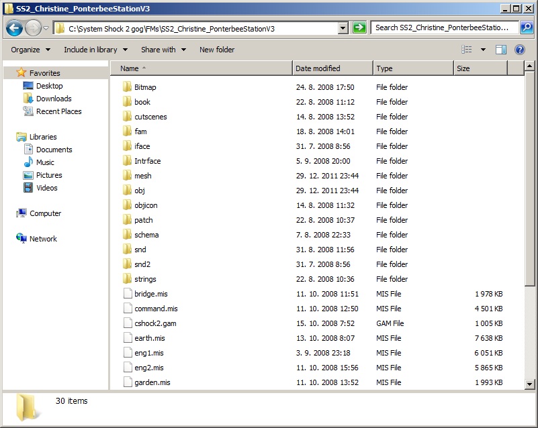Open the Help question mark icon
This screenshot has width=538, height=428.
pos(520,50)
